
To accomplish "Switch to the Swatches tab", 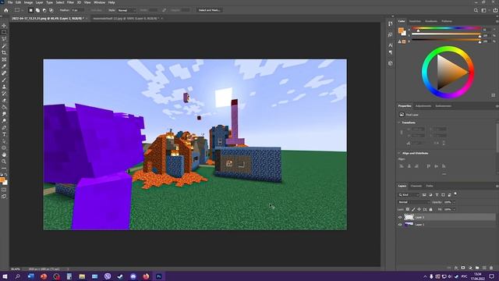I will pos(415,21).
